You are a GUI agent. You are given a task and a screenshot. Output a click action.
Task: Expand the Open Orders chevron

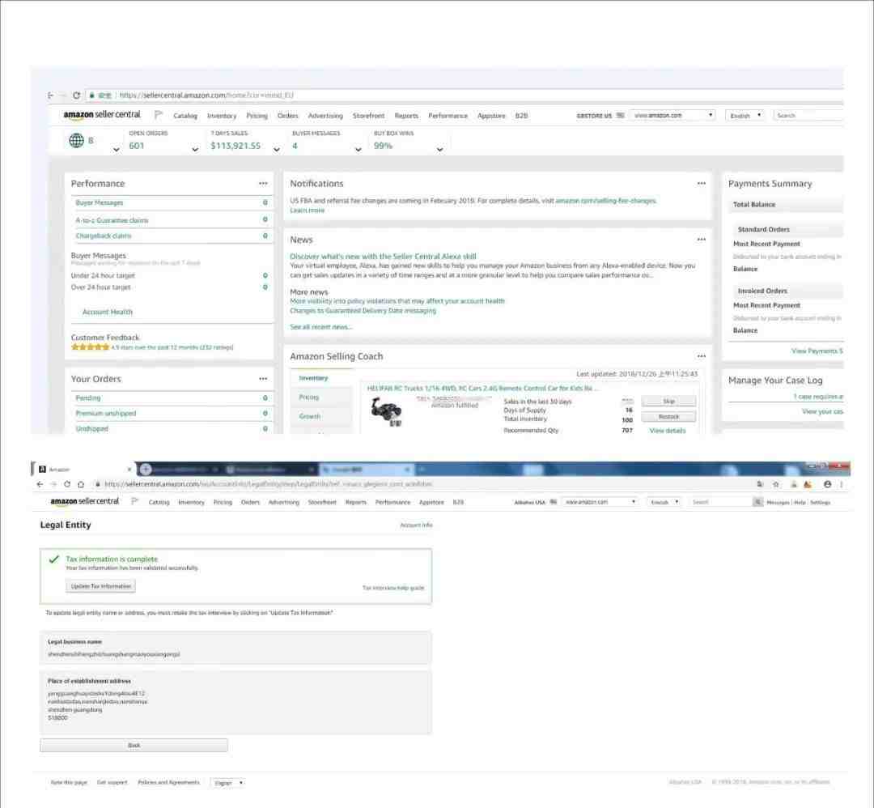pyautogui.click(x=195, y=150)
